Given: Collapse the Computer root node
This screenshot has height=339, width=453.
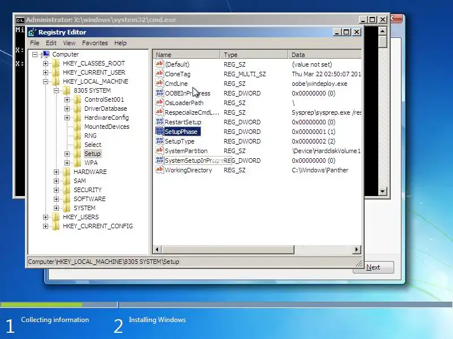Looking at the screenshot, I should click(35, 54).
